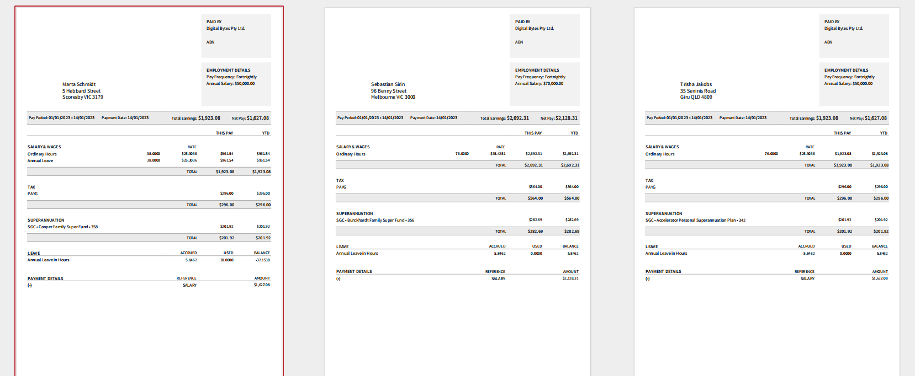Click the EMPLOYMENT DETAILS heading on Sebastian's payslip

tap(537, 70)
